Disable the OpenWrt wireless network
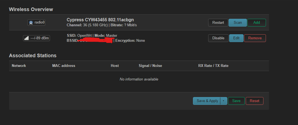The width and height of the screenshot is (298, 125). pos(218,38)
